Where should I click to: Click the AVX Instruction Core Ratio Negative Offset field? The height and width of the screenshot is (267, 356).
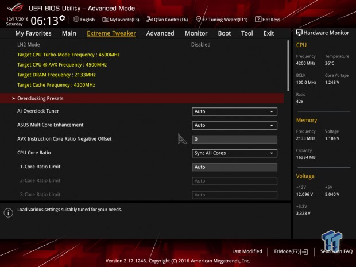[234, 139]
